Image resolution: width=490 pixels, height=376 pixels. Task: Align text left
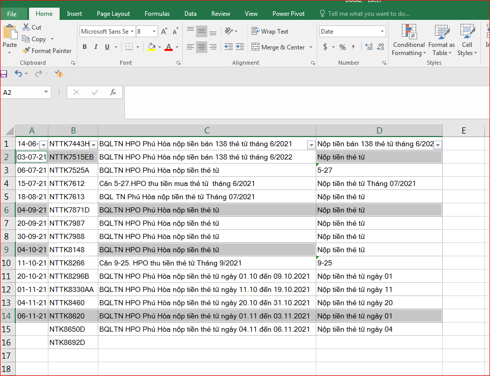(190, 47)
